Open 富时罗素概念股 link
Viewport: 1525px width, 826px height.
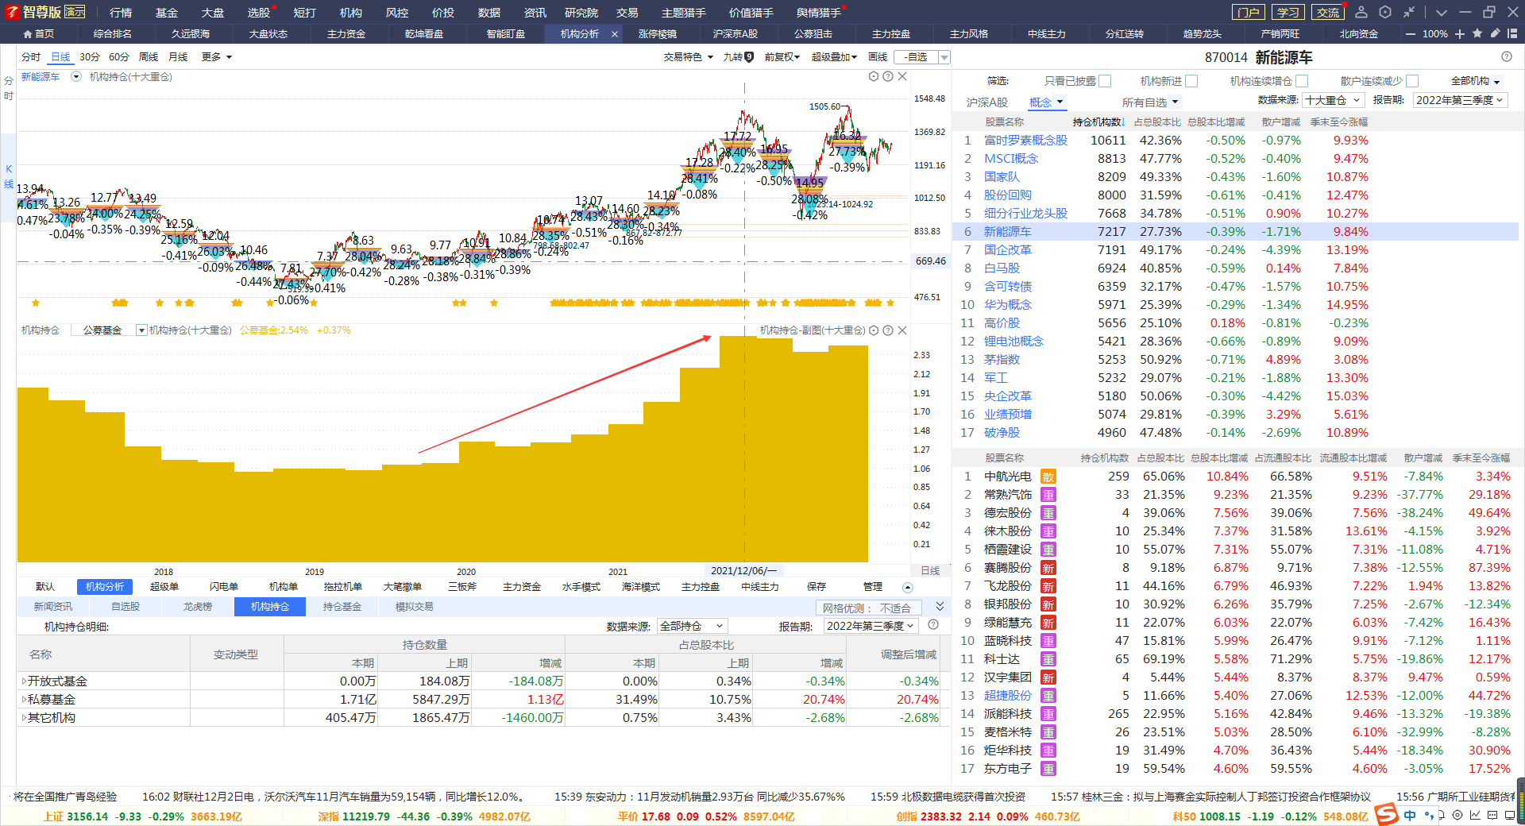click(1025, 141)
